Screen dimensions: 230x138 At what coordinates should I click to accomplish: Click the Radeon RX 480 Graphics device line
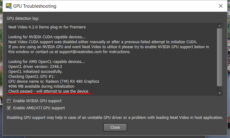coord(54,81)
